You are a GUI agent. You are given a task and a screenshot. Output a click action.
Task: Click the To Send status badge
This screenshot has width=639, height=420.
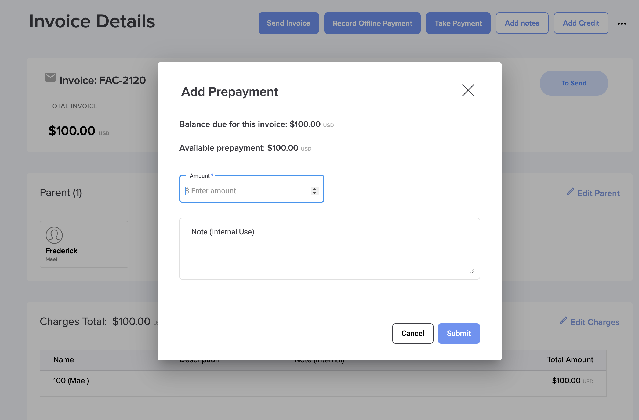pos(573,83)
